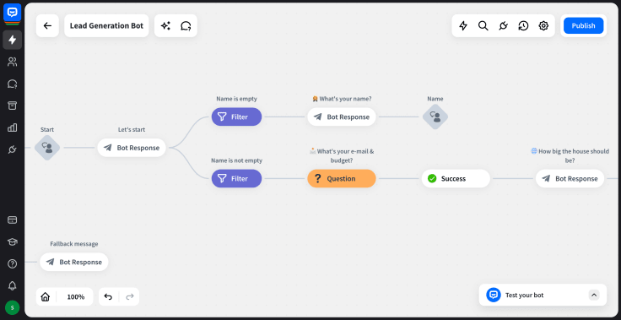
Task: Open version history clock icon
Action: 524,26
